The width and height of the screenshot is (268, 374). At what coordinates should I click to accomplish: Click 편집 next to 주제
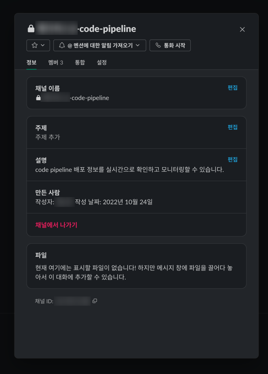pos(232,127)
